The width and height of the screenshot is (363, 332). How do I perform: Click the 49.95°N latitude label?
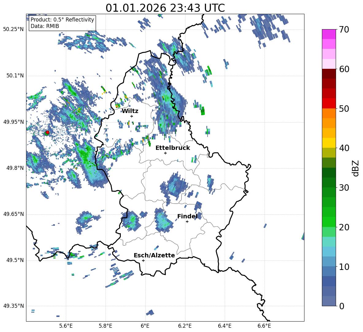click(13, 122)
